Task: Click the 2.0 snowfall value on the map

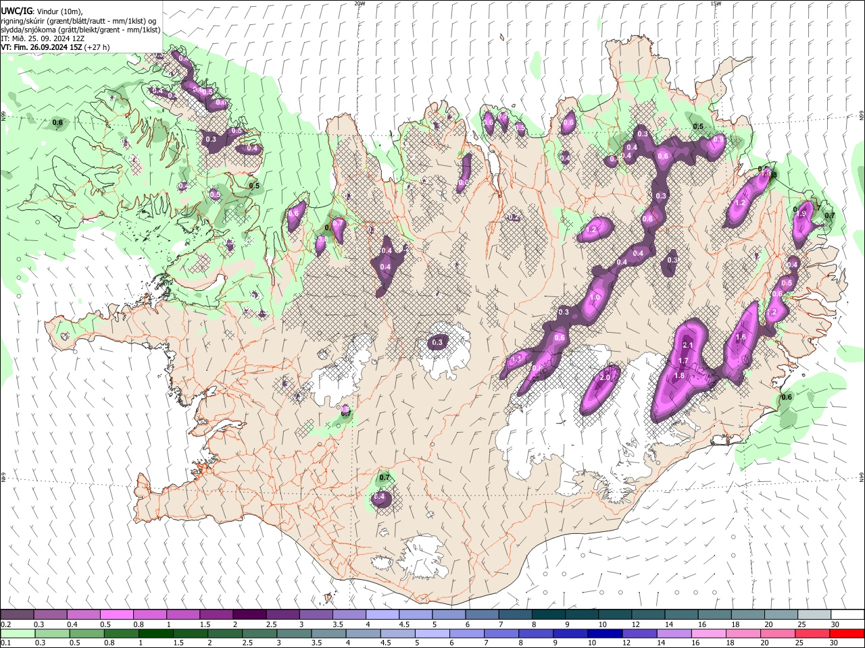Action: pyautogui.click(x=605, y=377)
